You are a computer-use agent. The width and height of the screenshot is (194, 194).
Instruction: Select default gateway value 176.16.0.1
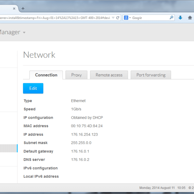[x=80, y=151]
